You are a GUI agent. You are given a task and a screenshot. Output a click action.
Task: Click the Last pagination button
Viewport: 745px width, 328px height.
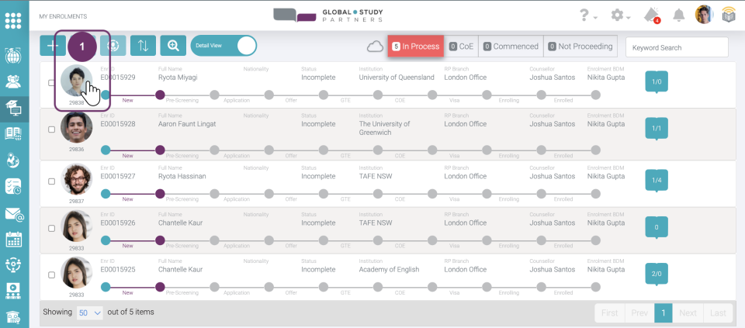(x=717, y=312)
